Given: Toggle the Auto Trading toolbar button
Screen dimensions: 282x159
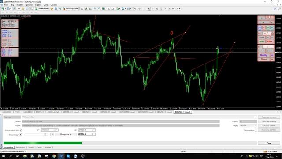Looking at the screenshot, I should pos(70,8).
